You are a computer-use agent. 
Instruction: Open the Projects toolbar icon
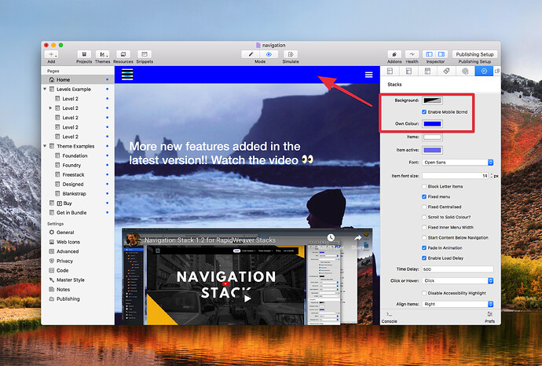pos(84,54)
